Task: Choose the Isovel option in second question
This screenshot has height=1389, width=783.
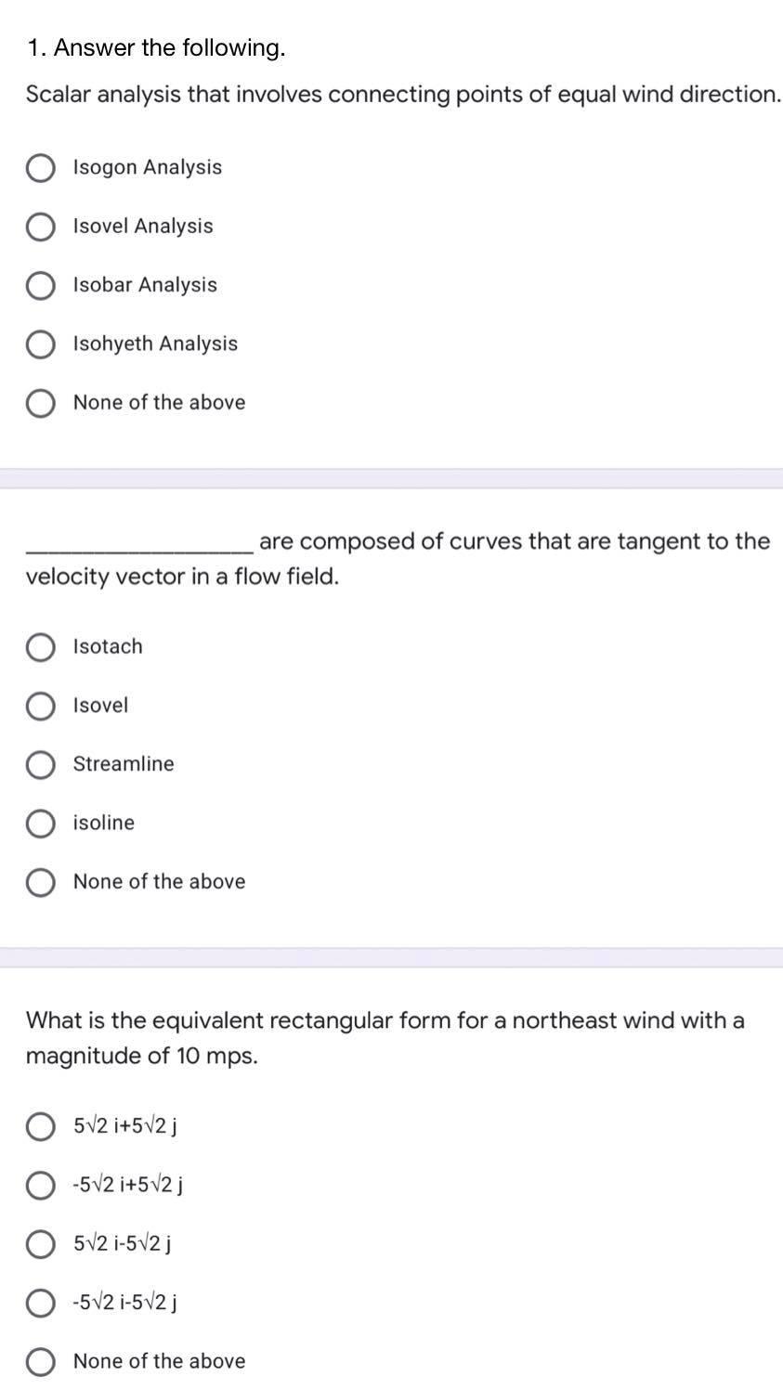Action: [41, 707]
